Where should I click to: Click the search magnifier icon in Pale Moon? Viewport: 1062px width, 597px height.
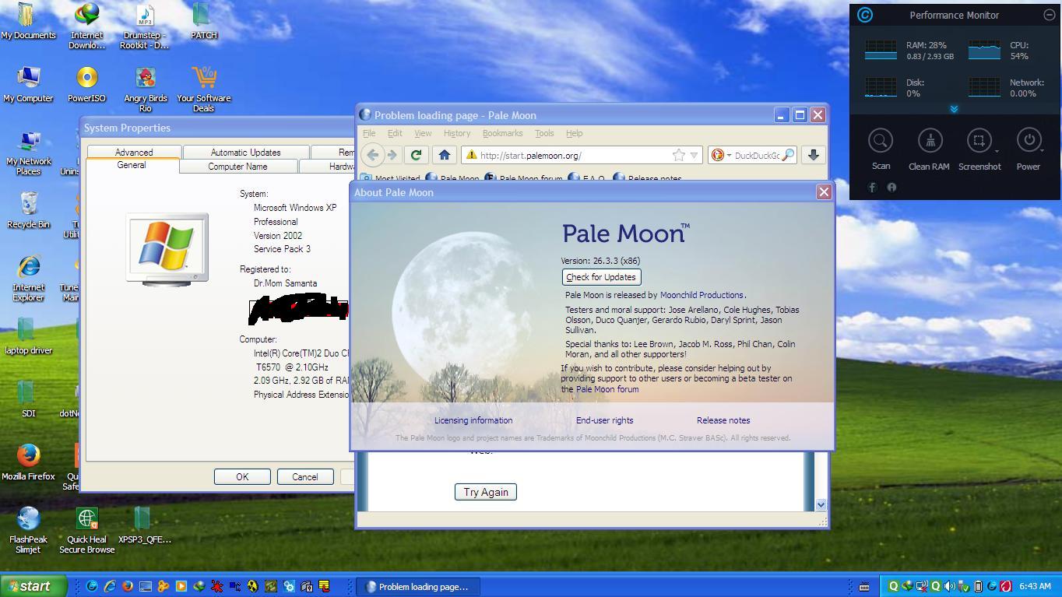pos(788,155)
